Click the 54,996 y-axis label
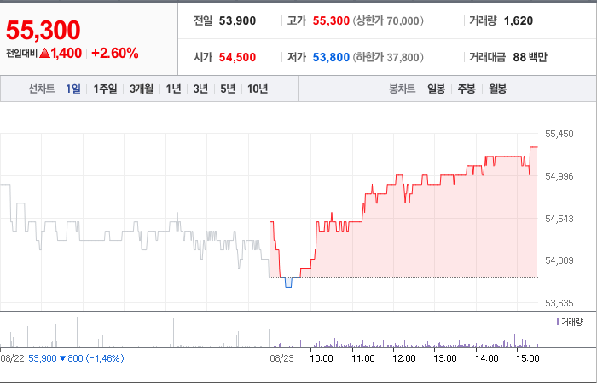Viewport: 597px width, 383px height. (559, 176)
